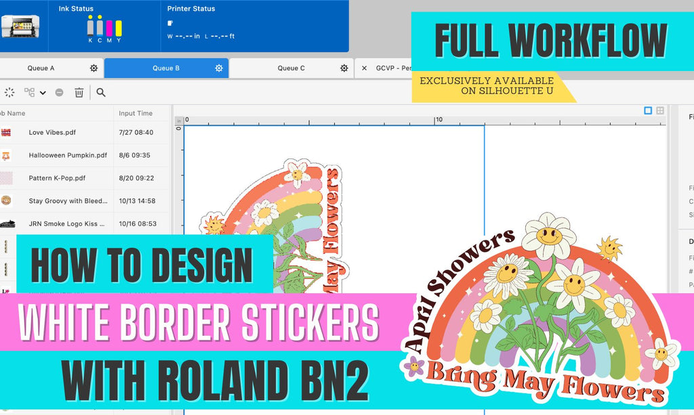Image resolution: width=694 pixels, height=415 pixels.
Task: Click the media status icon under Printer Status
Action: 170,23
